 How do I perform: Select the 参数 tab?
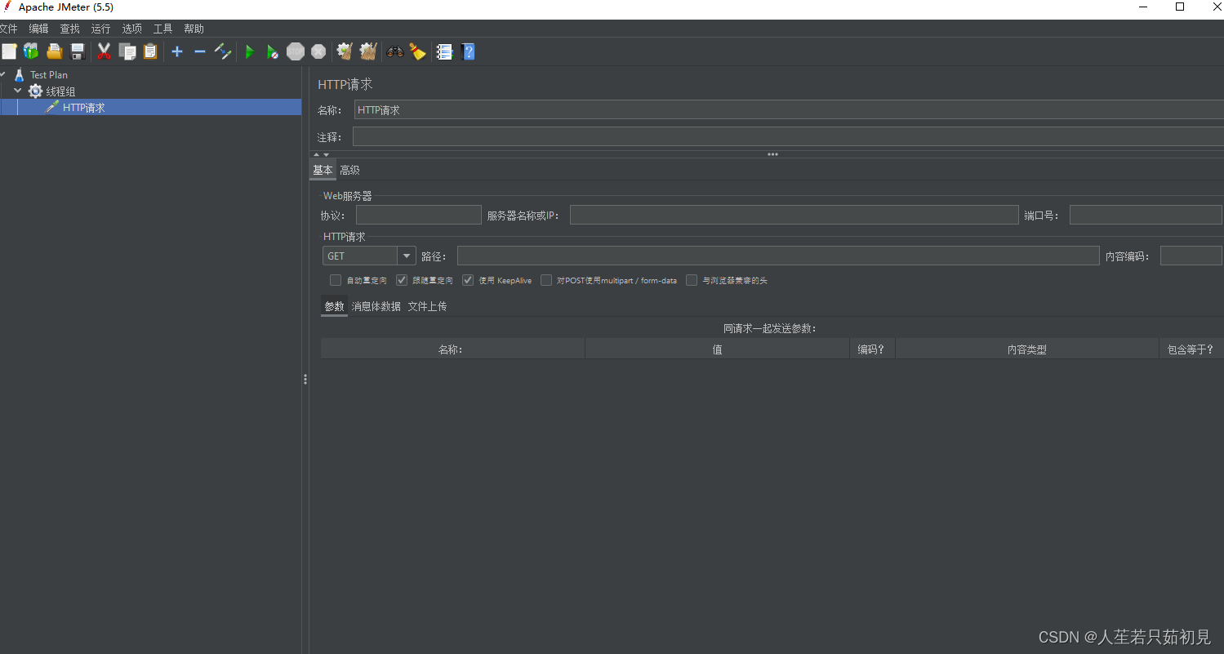(x=334, y=306)
